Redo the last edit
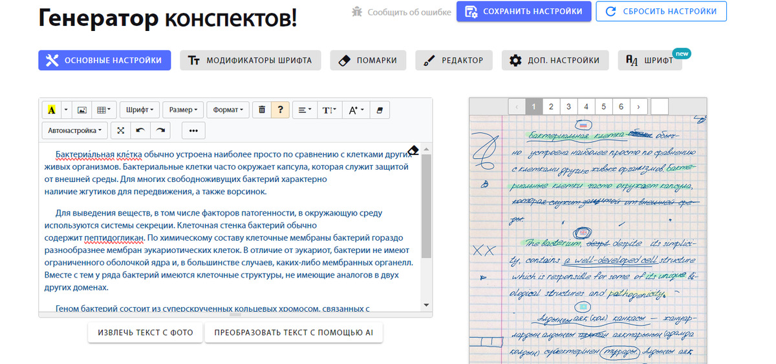The height and width of the screenshot is (364, 776). click(x=160, y=130)
